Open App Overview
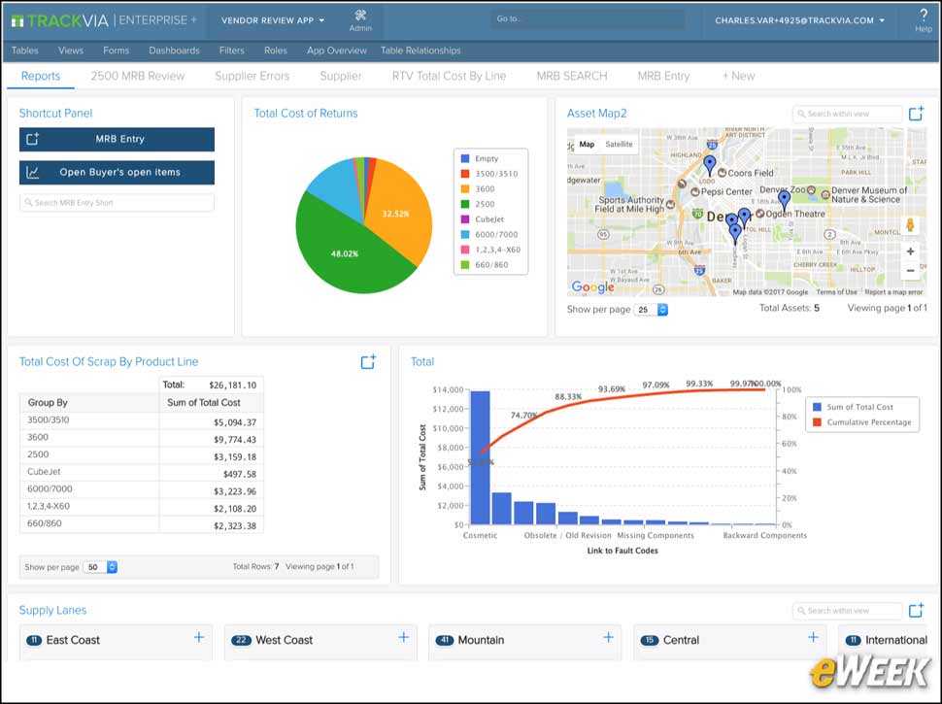The height and width of the screenshot is (704, 942). click(336, 50)
